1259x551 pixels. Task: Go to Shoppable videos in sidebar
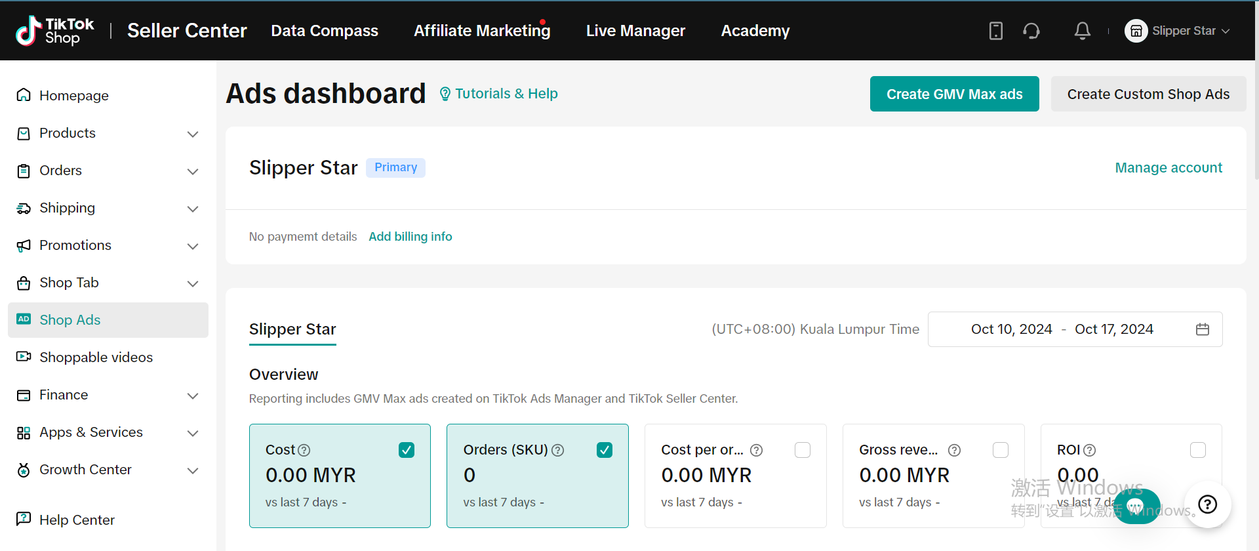96,357
